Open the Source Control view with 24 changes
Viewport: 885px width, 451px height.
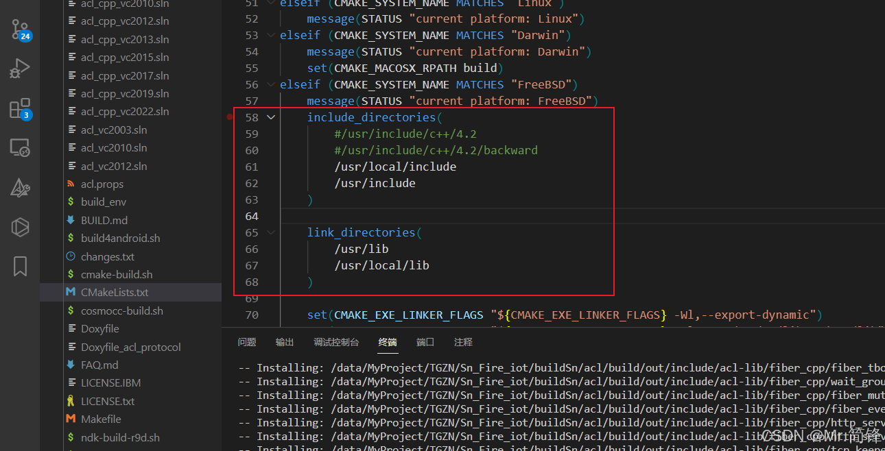pyautogui.click(x=19, y=29)
